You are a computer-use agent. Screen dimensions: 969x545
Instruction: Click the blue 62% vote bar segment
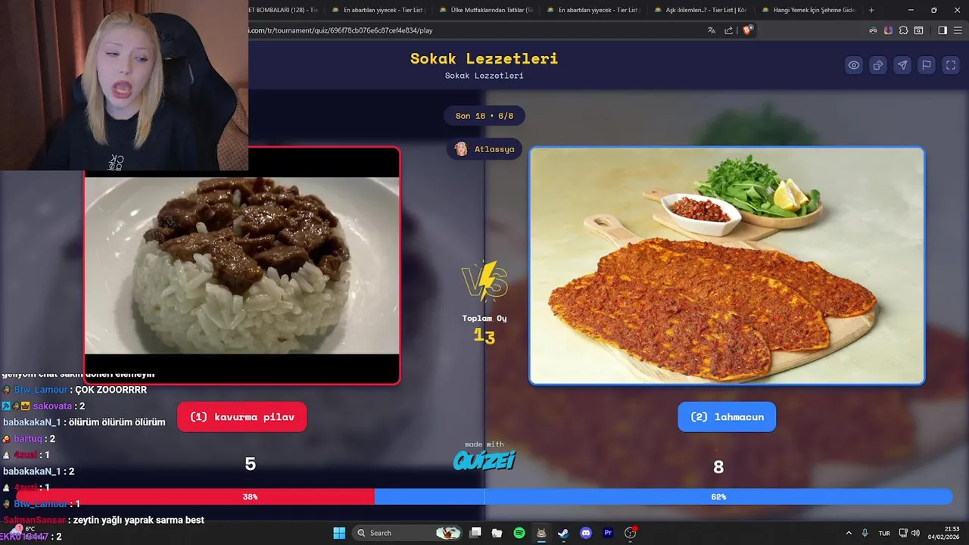click(x=663, y=497)
